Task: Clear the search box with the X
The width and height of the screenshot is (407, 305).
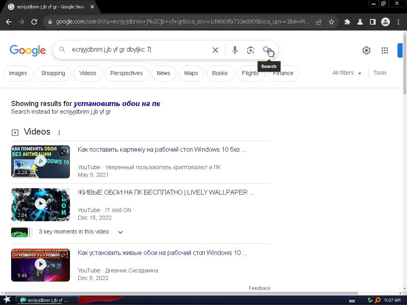Action: pyautogui.click(x=215, y=50)
